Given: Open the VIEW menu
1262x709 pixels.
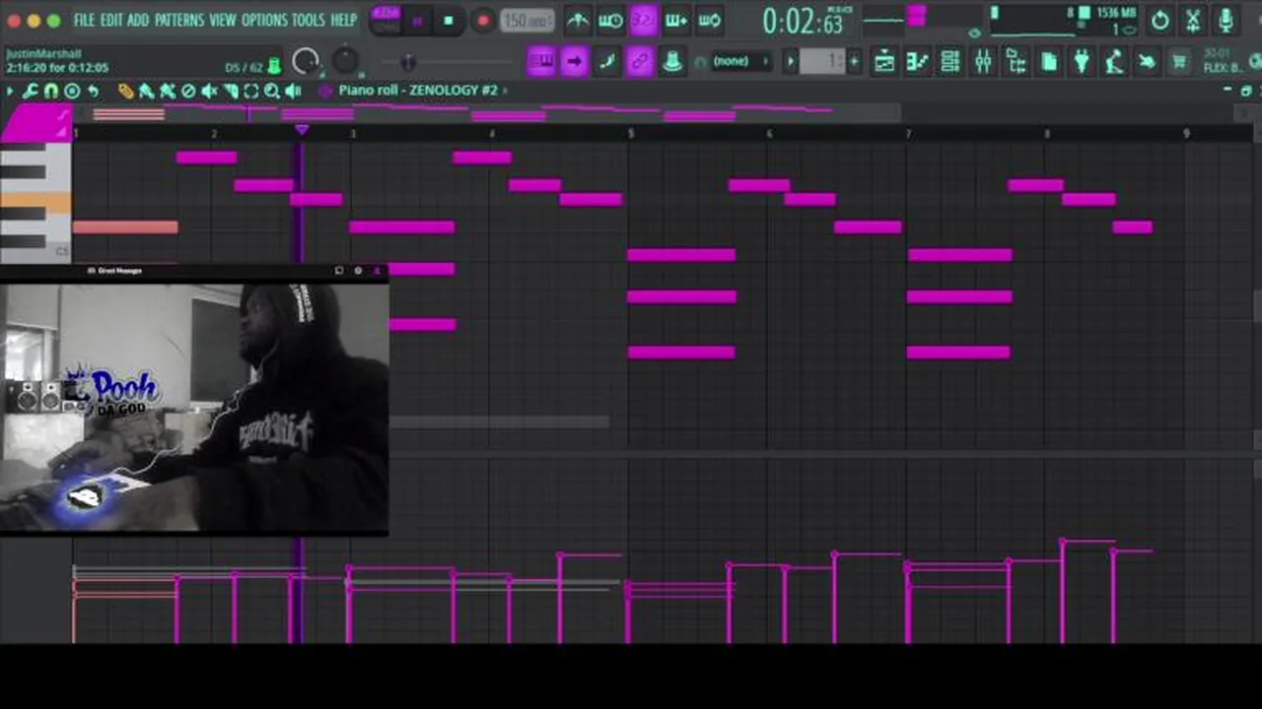Looking at the screenshot, I should [222, 20].
